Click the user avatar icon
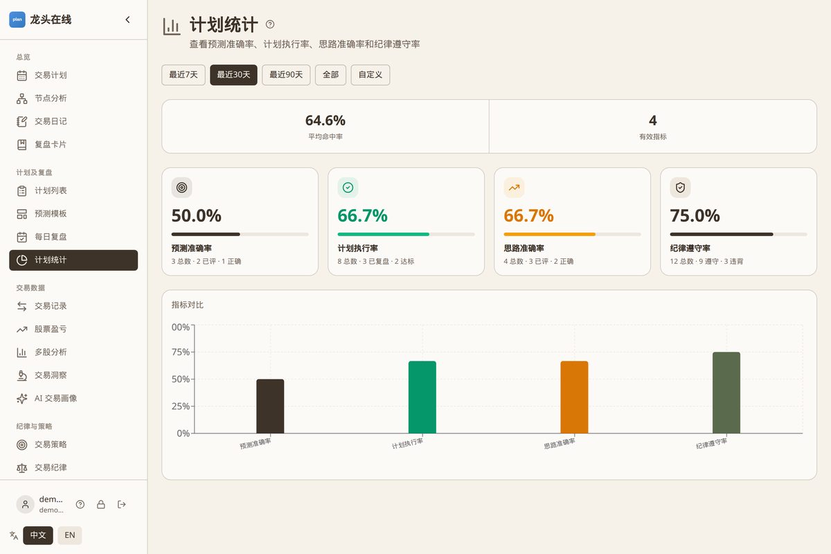The width and height of the screenshot is (831, 554). click(x=26, y=504)
